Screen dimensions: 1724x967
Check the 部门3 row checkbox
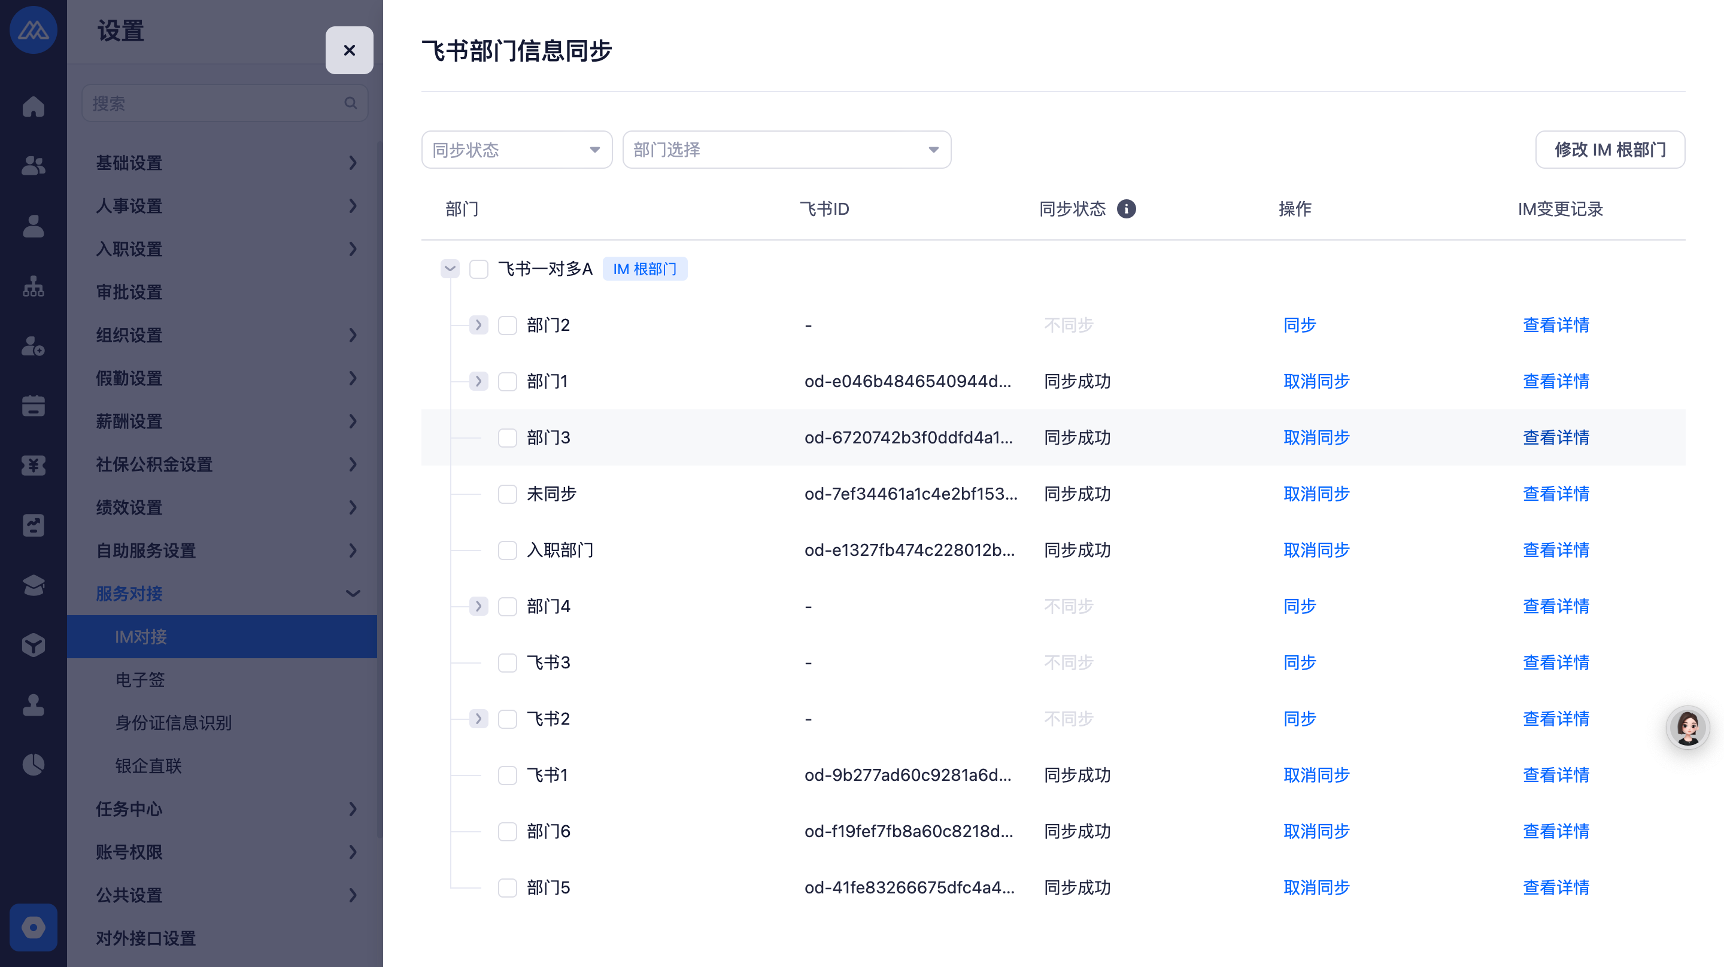point(507,437)
